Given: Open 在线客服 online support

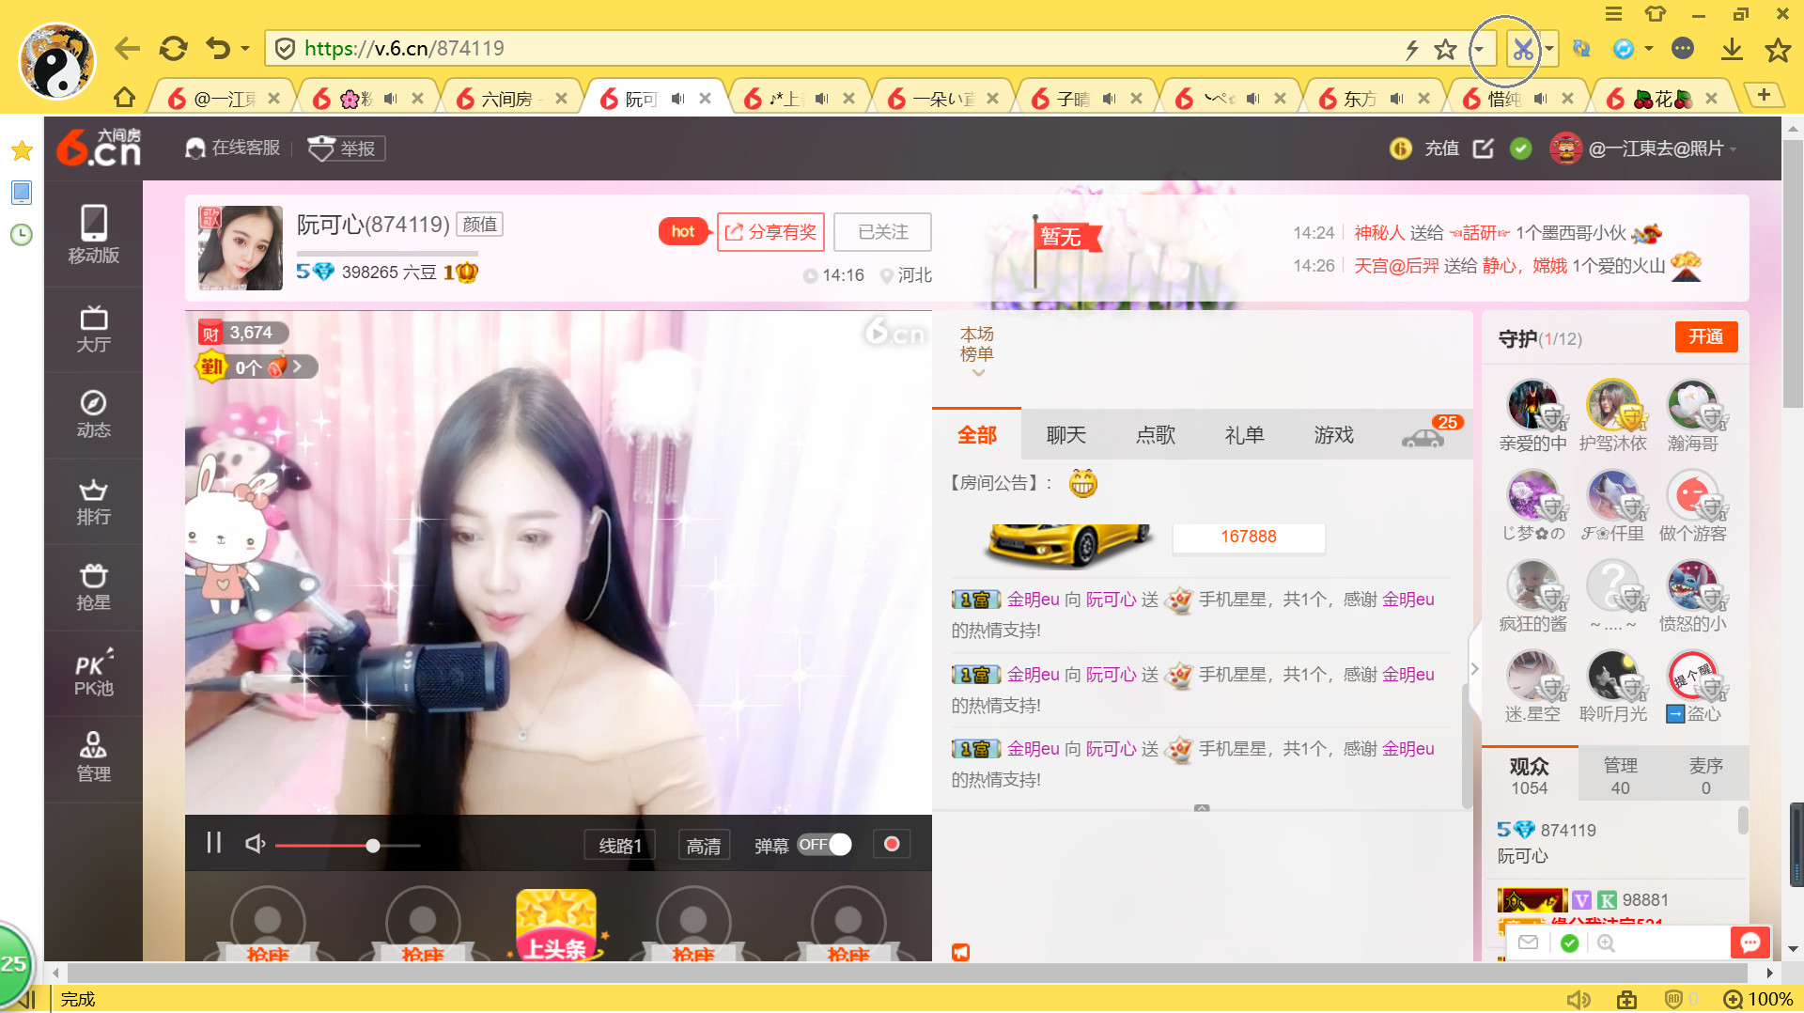Looking at the screenshot, I should (x=233, y=148).
